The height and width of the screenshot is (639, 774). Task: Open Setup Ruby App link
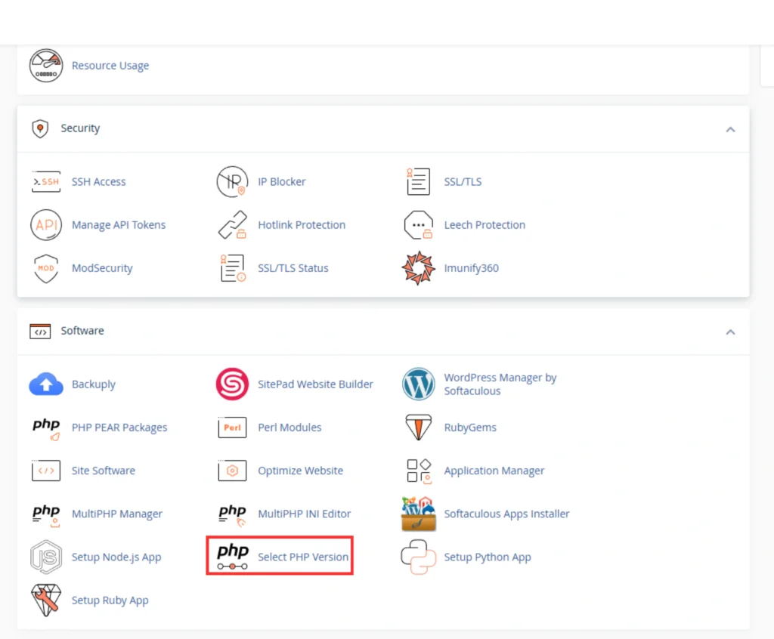pos(110,600)
